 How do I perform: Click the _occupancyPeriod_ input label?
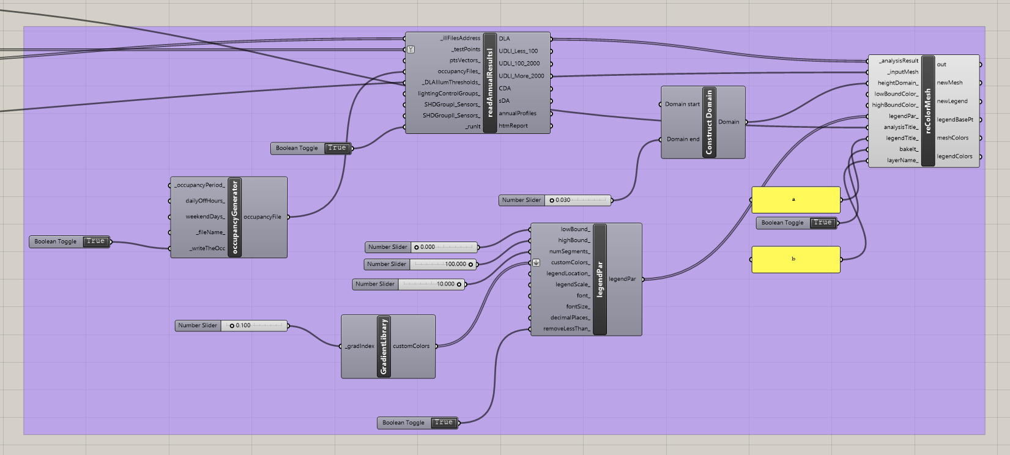[199, 185]
